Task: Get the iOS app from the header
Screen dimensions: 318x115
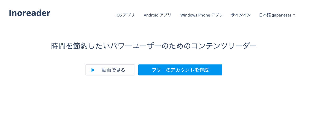Action: (125, 15)
